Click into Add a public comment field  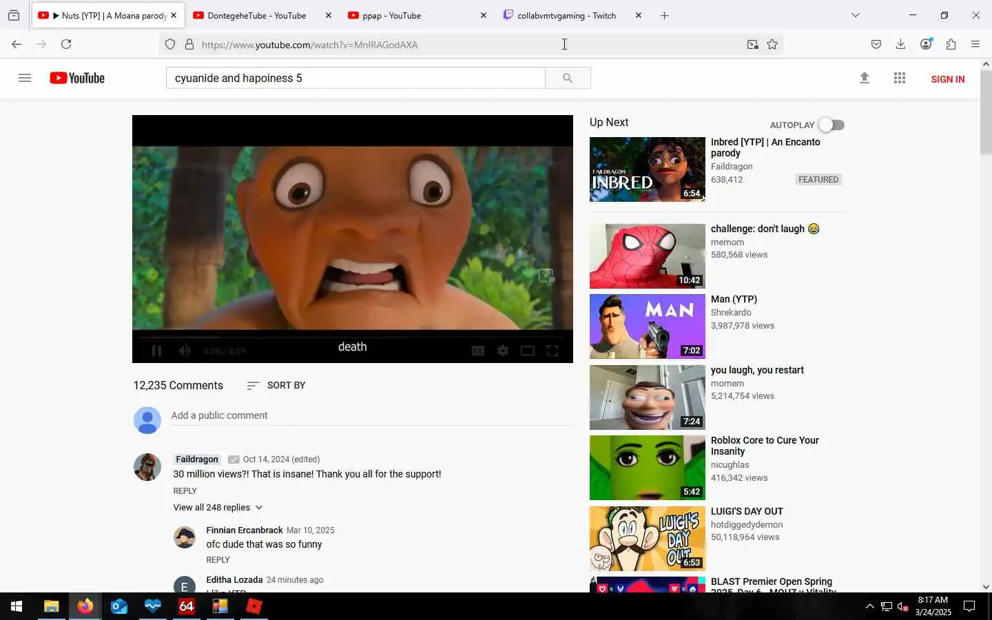(372, 415)
